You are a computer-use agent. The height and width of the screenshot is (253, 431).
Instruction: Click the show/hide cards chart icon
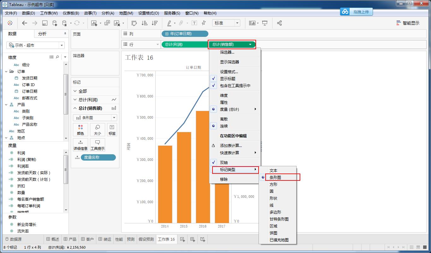tap(252, 23)
